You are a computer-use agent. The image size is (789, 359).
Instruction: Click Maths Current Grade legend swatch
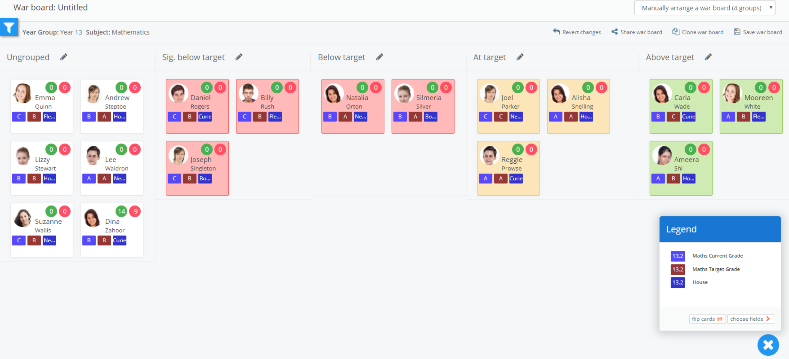coord(677,256)
